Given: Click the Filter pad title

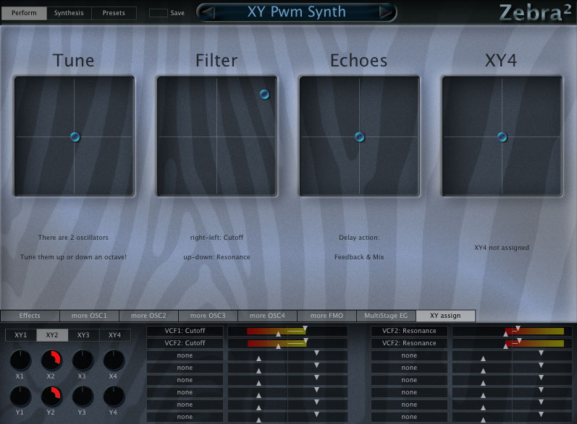Looking at the screenshot, I should tap(216, 61).
